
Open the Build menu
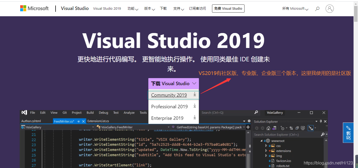[x=90, y=112]
